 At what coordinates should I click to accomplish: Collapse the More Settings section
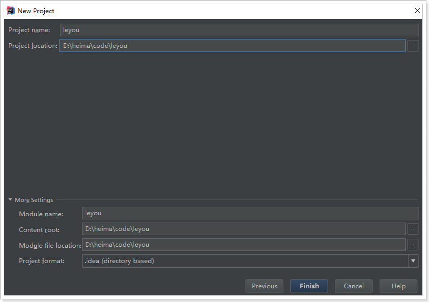(11, 200)
